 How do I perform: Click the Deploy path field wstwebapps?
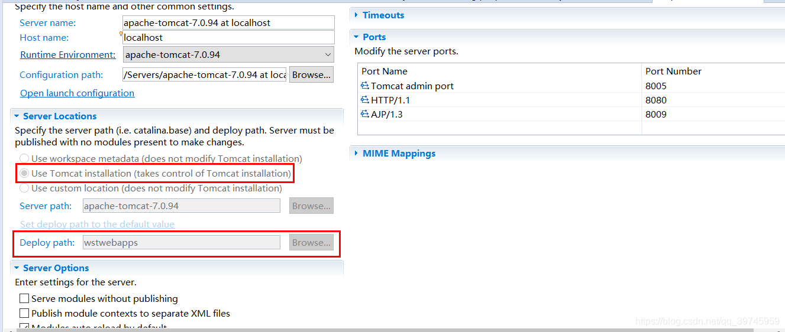pyautogui.click(x=182, y=243)
